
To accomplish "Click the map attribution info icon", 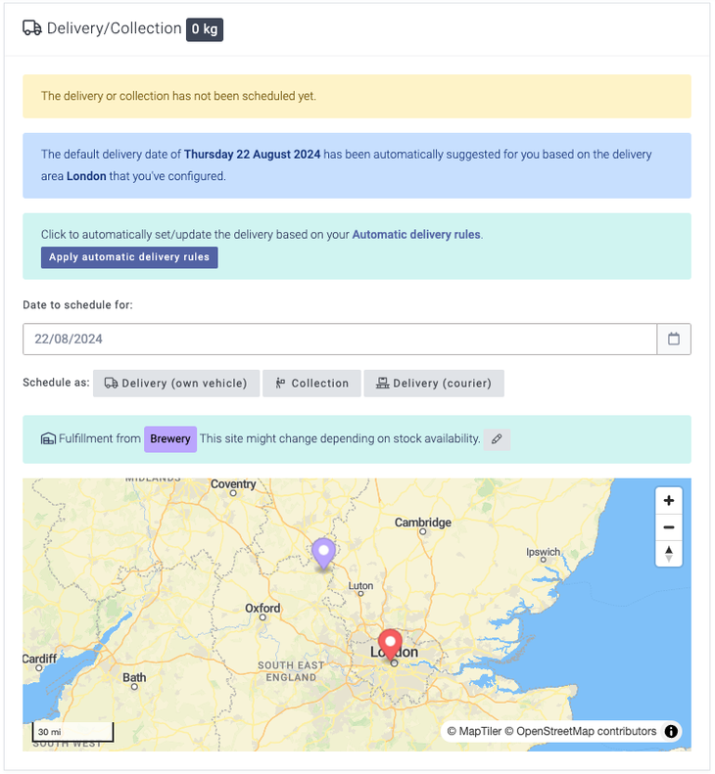I will [x=671, y=732].
